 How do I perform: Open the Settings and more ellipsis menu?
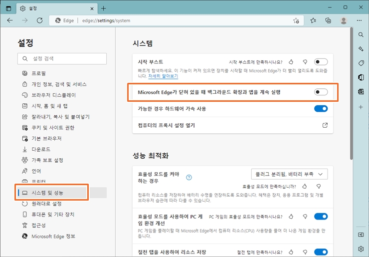(359, 20)
